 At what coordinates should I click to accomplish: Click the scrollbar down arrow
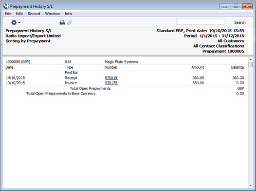click(x=251, y=185)
